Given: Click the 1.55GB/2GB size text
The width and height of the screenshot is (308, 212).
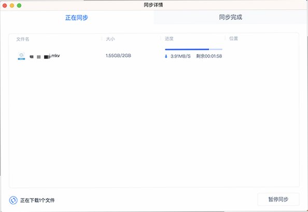Looking at the screenshot, I should (118, 56).
